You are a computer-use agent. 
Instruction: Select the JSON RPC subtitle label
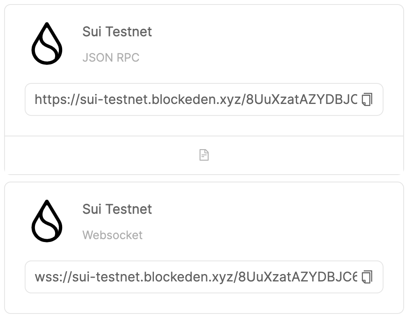pyautogui.click(x=111, y=58)
